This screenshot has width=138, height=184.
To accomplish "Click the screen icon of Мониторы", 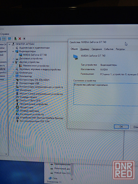I will [x=17, y=90].
